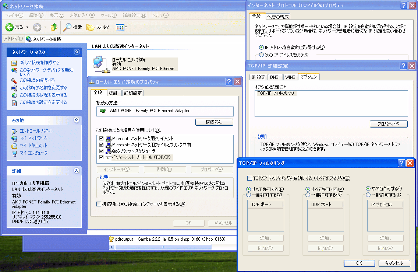Image resolution: width=418 pixels, height=272 pixels.
Task: Check 接続時に通知領域にインジケータを表示する checkbox
Action: (99, 204)
